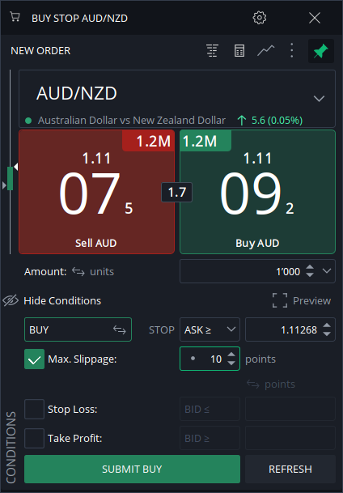Open the calculator icon

point(239,51)
